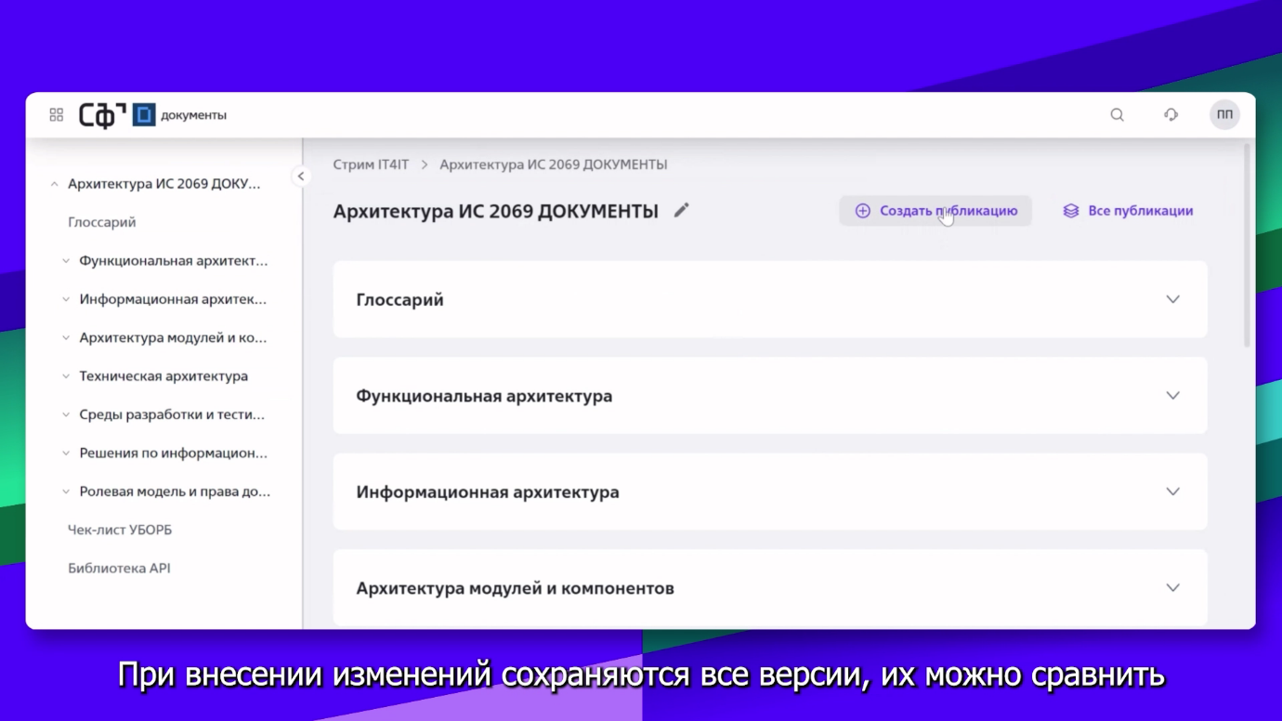Expand Ролевая модель и права до... arrow
1282x721 pixels.
pos(66,492)
